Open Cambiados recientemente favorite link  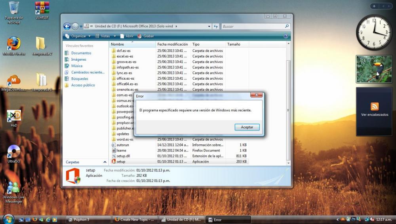coord(88,72)
